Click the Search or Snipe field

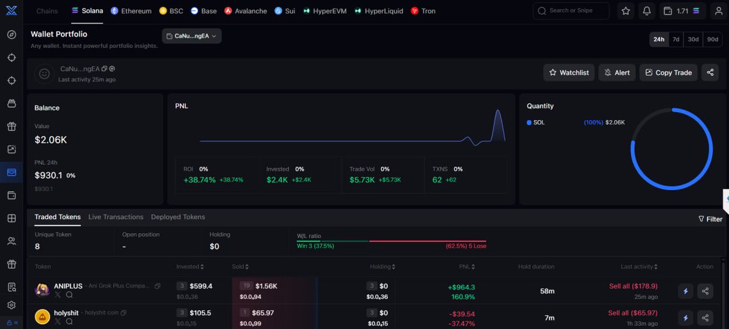pyautogui.click(x=571, y=11)
